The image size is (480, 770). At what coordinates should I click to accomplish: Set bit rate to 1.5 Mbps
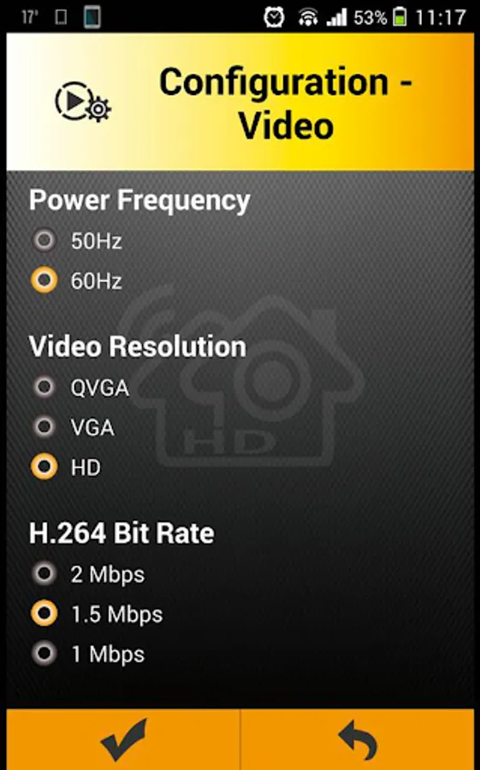click(97, 613)
